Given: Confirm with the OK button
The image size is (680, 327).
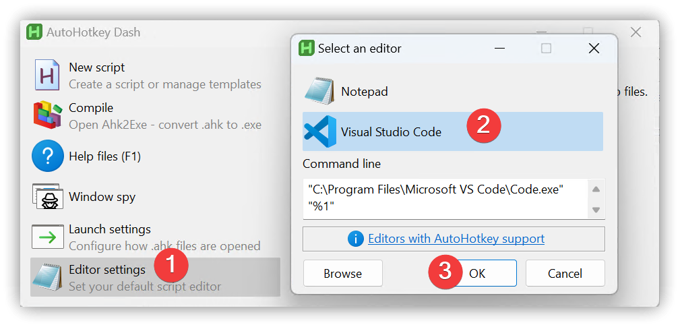Looking at the screenshot, I should click(476, 273).
